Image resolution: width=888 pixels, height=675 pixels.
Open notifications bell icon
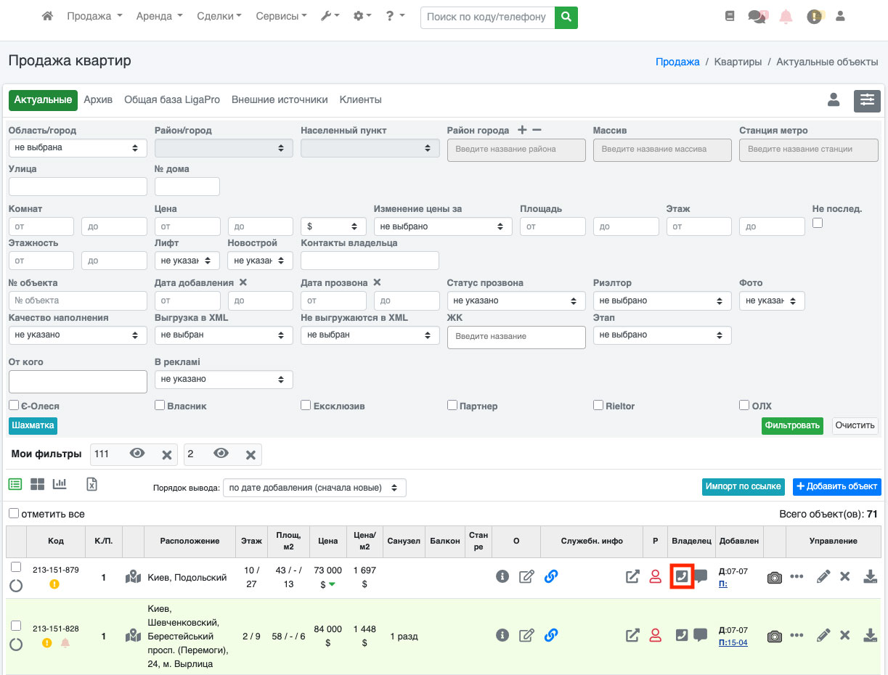[x=786, y=17]
